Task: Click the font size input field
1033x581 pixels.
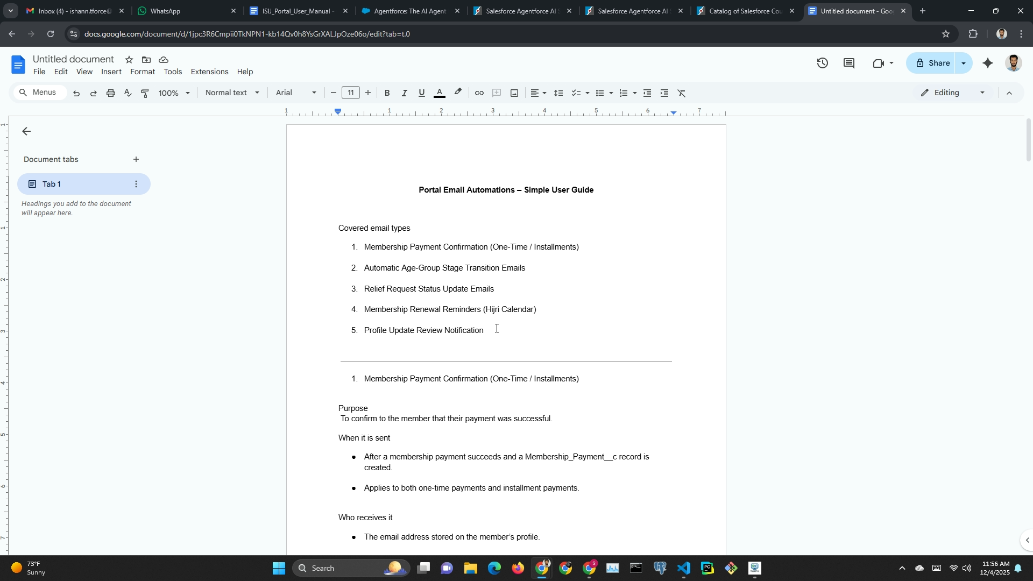Action: [x=351, y=93]
